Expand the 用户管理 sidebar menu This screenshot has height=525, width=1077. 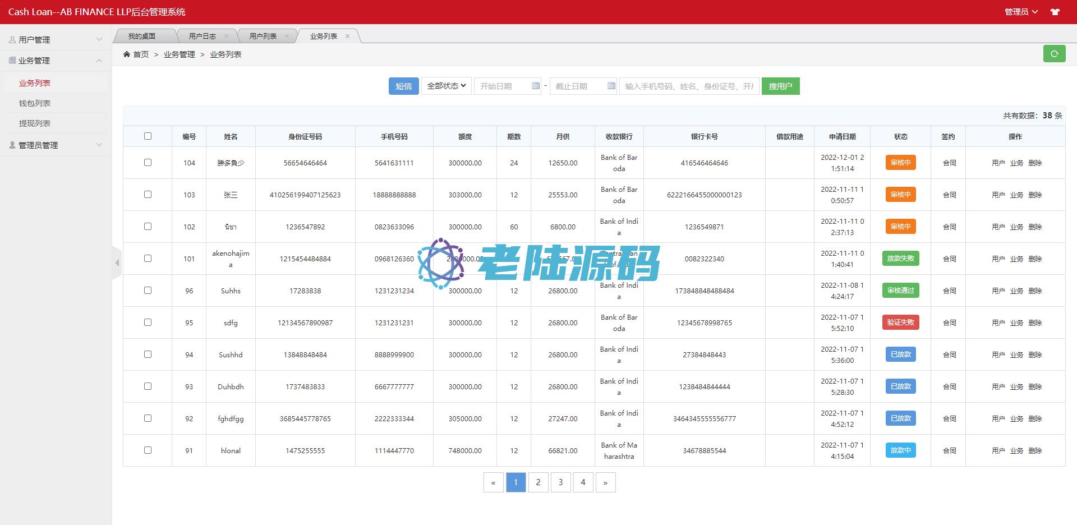(55, 40)
